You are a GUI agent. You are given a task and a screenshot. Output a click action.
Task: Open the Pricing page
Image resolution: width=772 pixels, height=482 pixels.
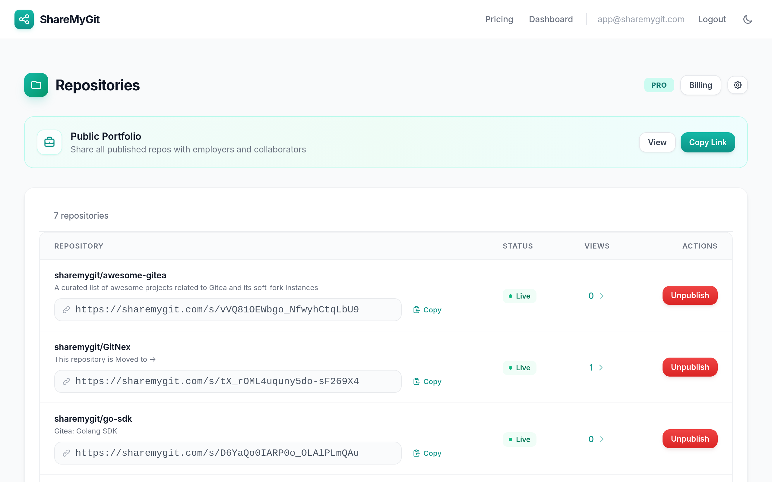click(499, 20)
